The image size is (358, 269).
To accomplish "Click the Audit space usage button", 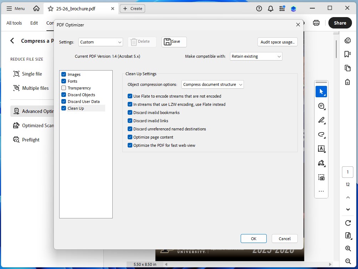I will click(x=277, y=42).
